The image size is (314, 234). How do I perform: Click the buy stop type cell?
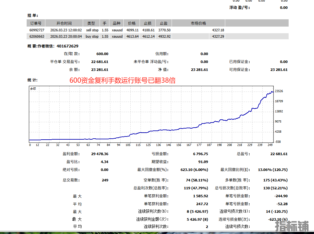(x=92, y=36)
